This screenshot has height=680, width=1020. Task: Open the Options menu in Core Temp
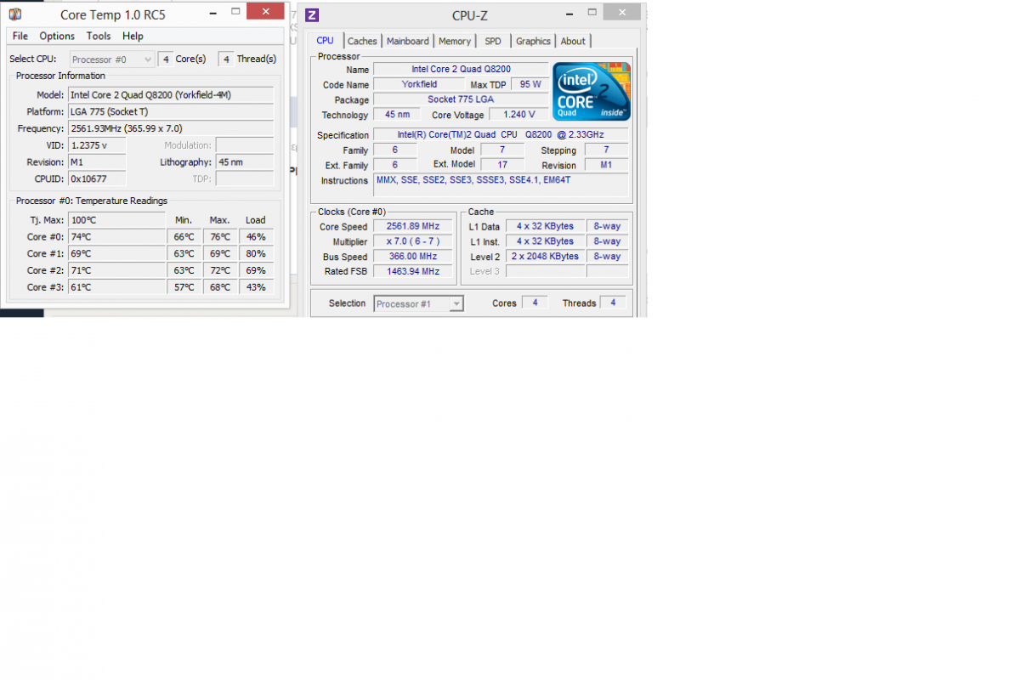click(57, 36)
